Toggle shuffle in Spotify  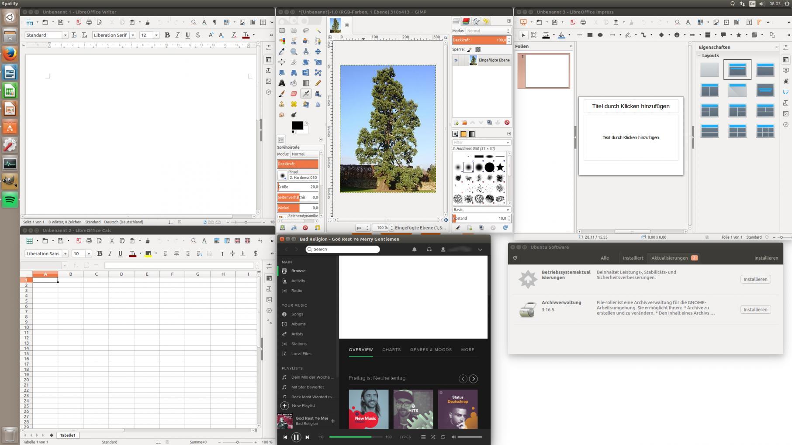pos(433,437)
